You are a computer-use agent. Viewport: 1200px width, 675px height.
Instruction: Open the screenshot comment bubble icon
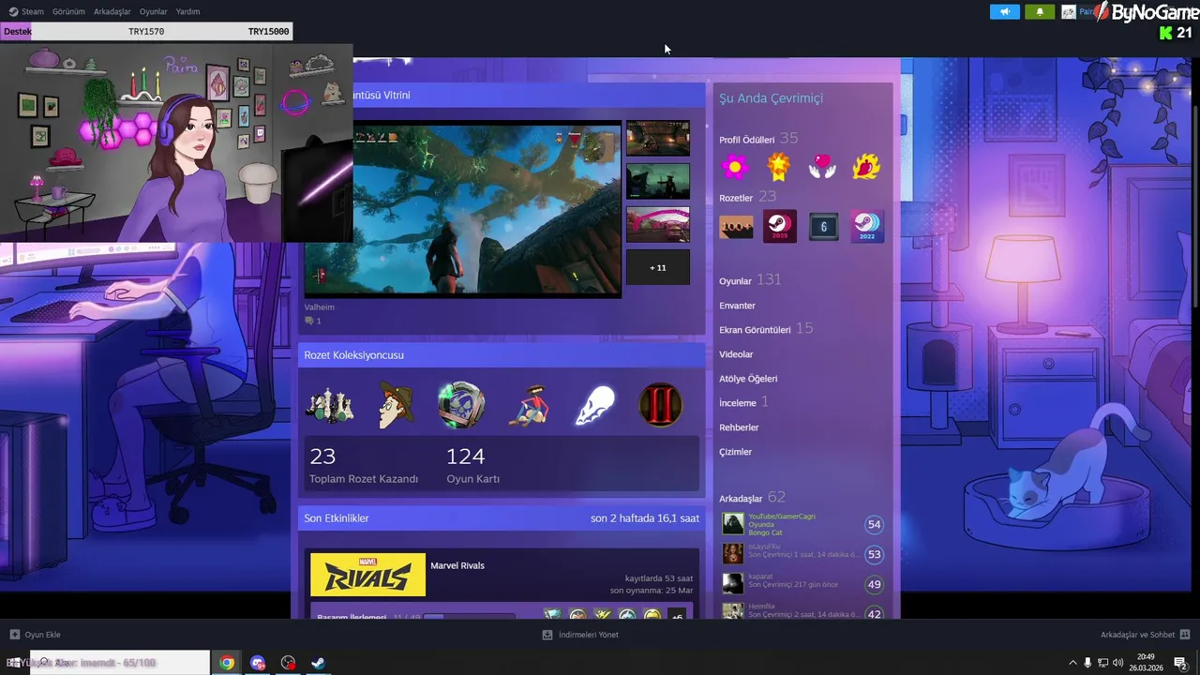[309, 321]
